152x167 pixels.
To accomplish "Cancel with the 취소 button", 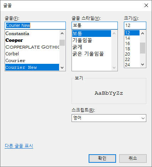I will click(133, 158).
